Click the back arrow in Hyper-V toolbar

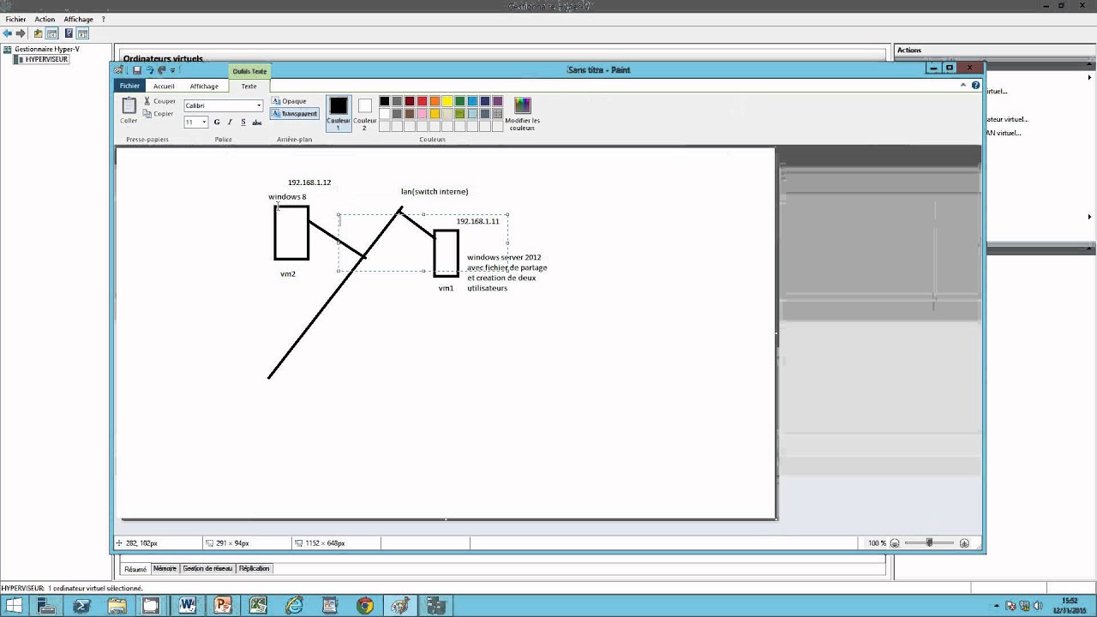point(9,33)
